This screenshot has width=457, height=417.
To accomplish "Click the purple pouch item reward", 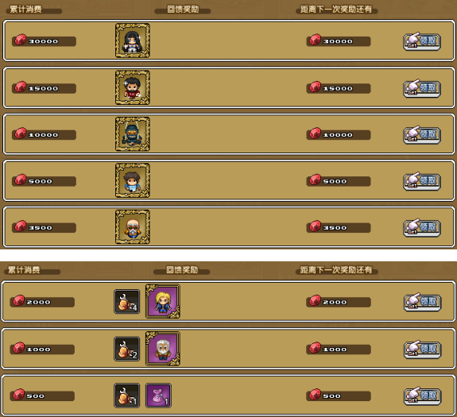I will click(x=158, y=396).
